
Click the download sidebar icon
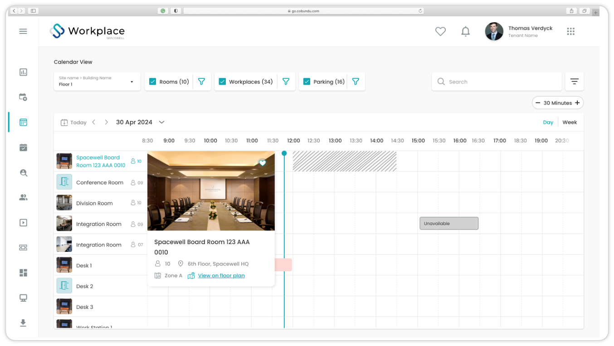[24, 323]
